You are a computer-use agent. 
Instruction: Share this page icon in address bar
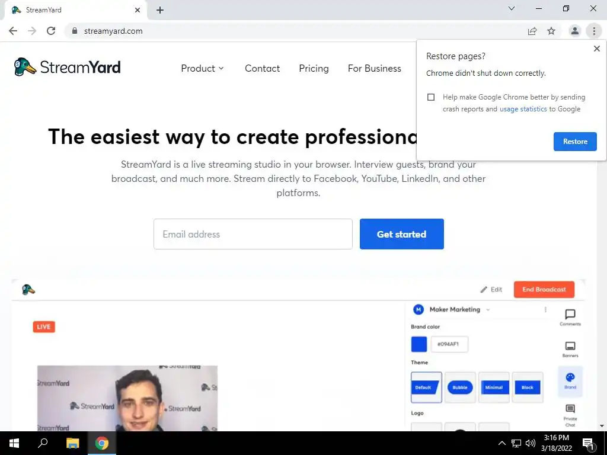point(532,31)
